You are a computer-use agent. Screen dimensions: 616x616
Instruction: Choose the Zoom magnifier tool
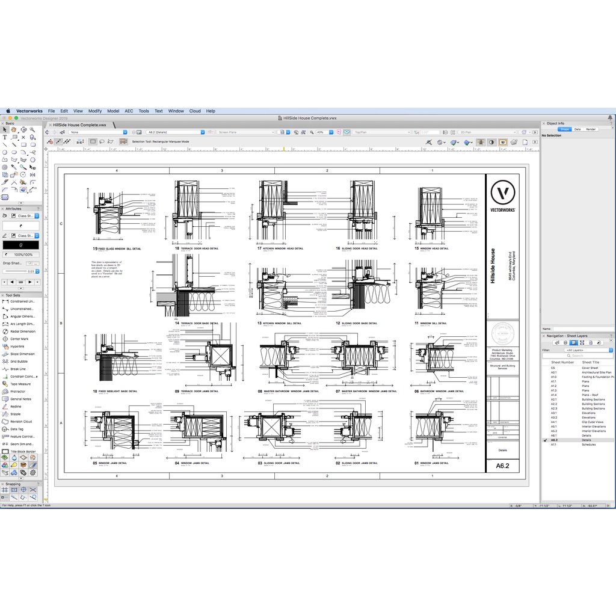coord(32,129)
